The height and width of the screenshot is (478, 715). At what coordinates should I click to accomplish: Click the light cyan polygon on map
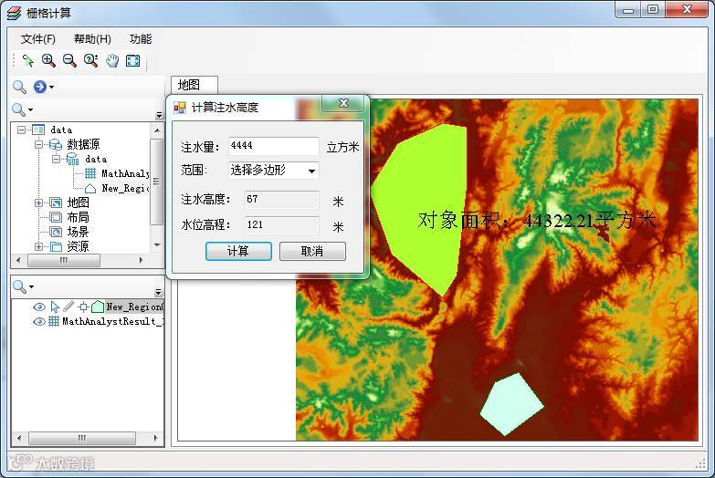[x=512, y=405]
